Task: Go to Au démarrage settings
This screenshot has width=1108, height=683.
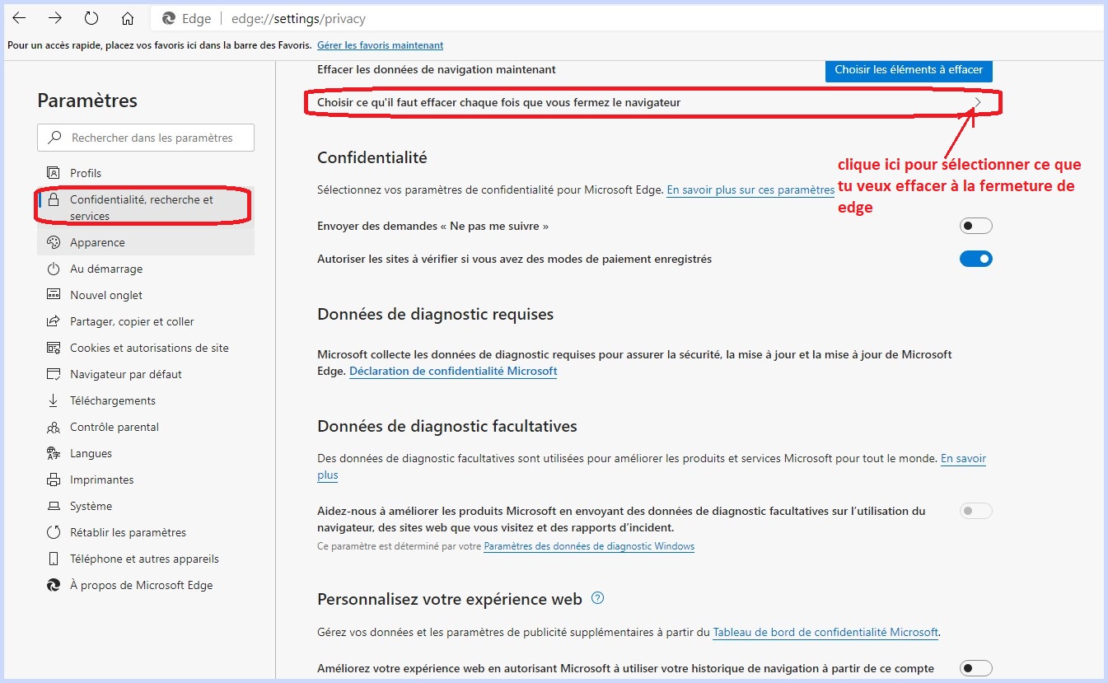Action: [x=146, y=269]
